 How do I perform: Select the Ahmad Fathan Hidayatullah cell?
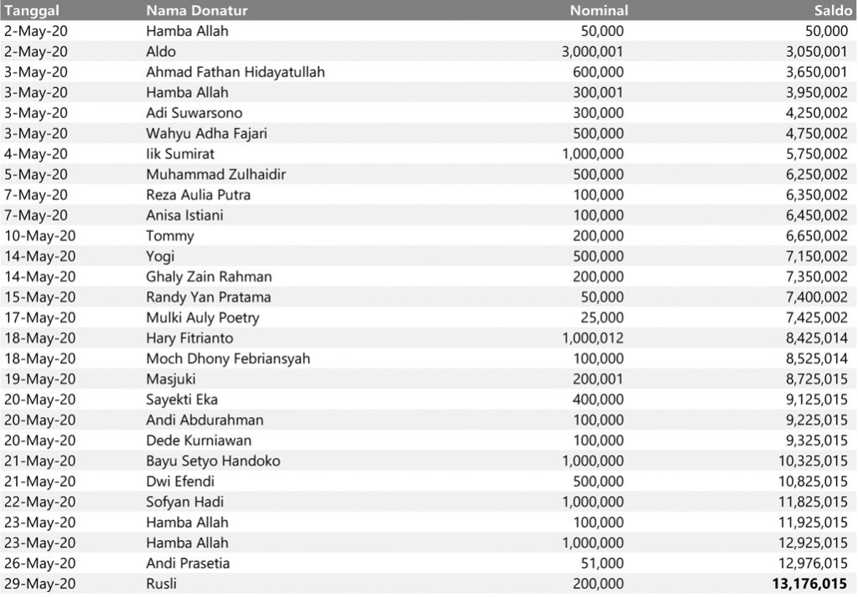click(x=235, y=72)
